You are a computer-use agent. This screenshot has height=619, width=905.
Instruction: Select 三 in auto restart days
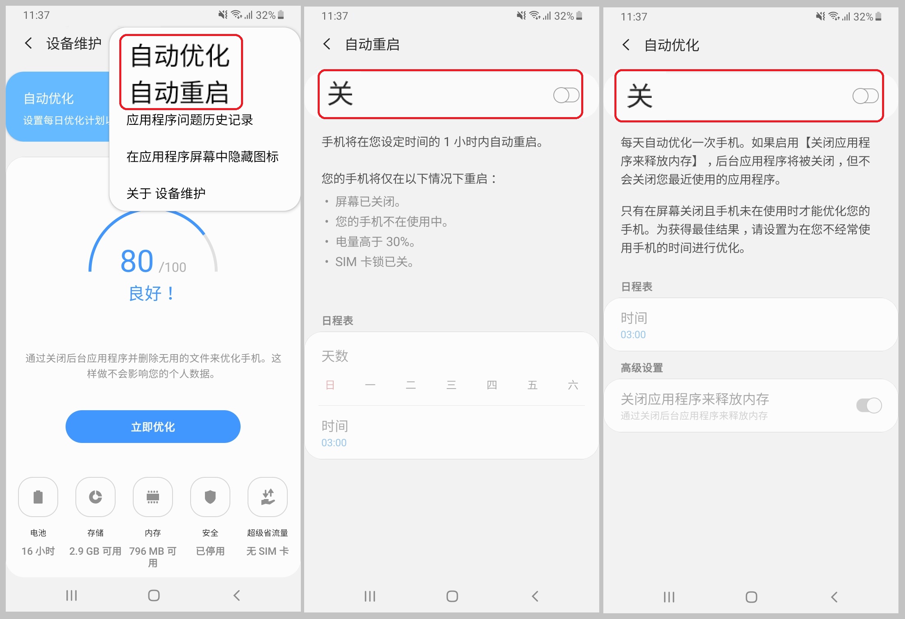point(451,385)
